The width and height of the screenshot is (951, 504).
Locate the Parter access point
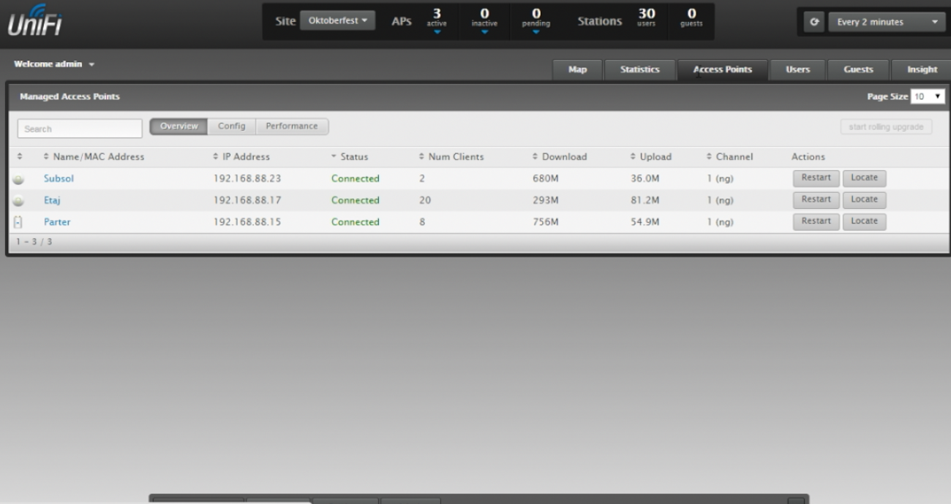pos(864,221)
